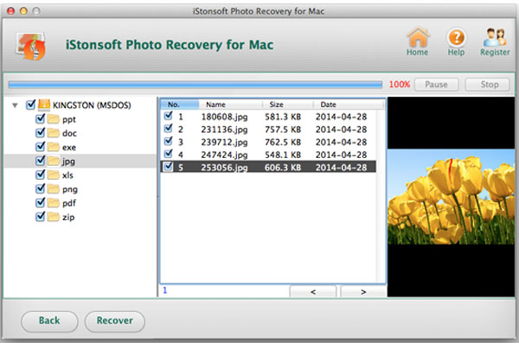Image resolution: width=519 pixels, height=348 pixels.
Task: Toggle the png folder checkbox
Action: point(40,188)
